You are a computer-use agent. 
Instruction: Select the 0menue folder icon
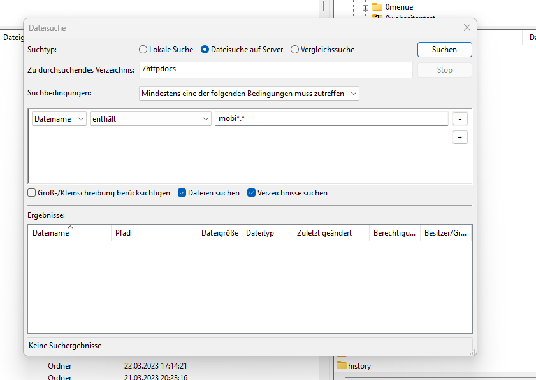point(377,7)
